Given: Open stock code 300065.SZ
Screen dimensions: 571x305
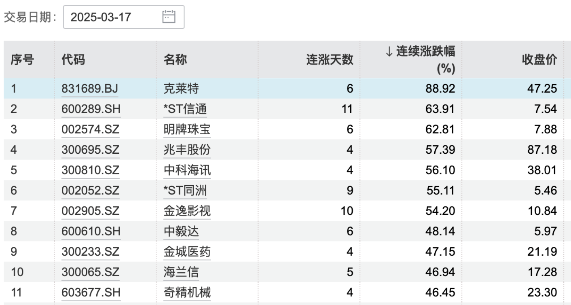Looking at the screenshot, I should pyautogui.click(x=91, y=272).
